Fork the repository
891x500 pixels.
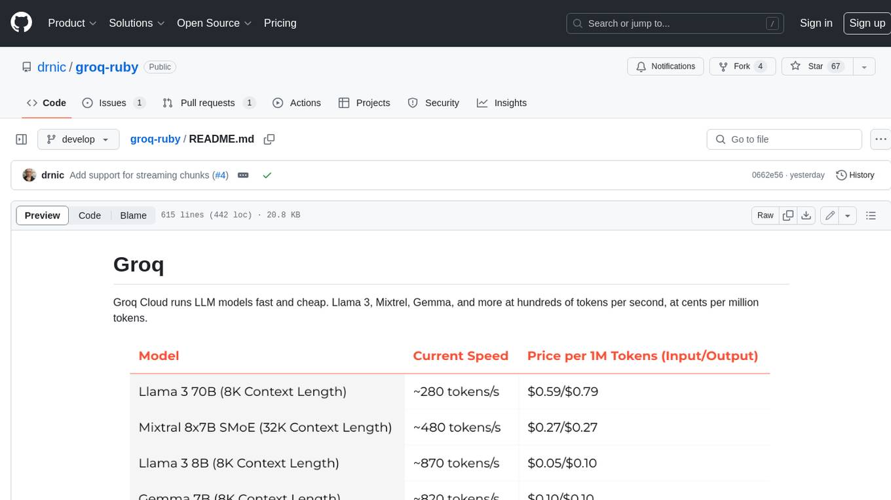click(x=742, y=67)
